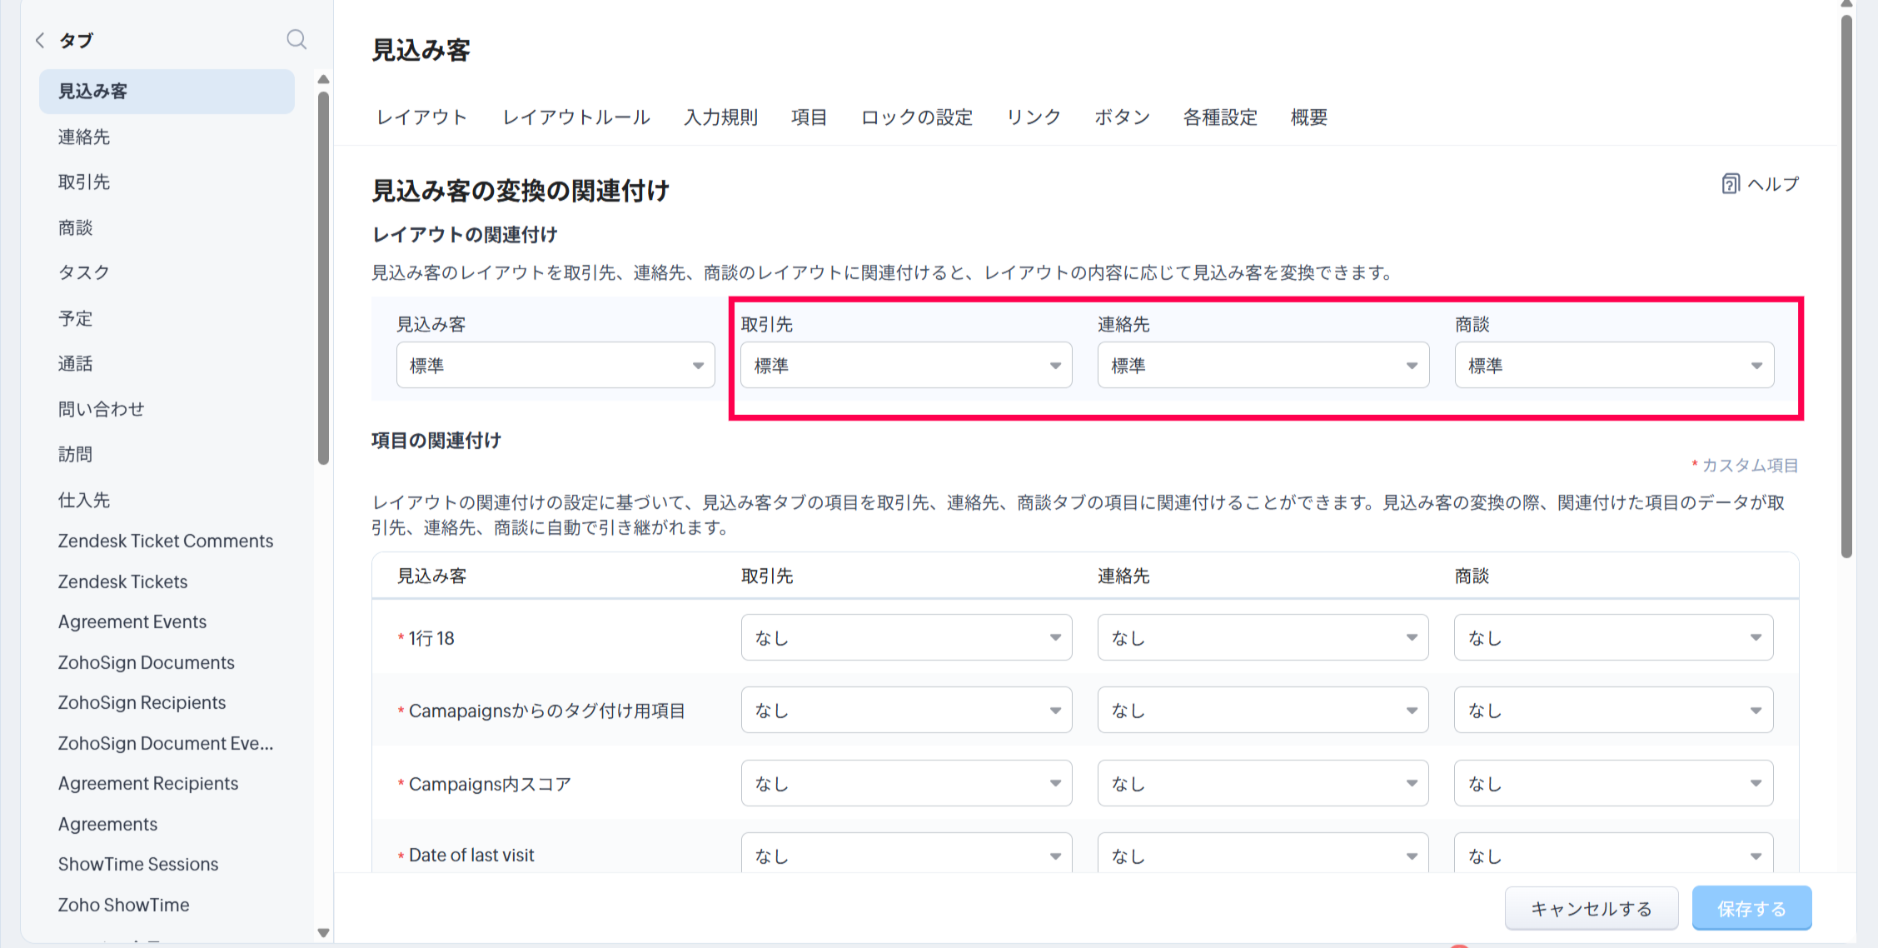This screenshot has width=1878, height=948.
Task: Click sidebar scroll-up arrow
Action: (324, 80)
